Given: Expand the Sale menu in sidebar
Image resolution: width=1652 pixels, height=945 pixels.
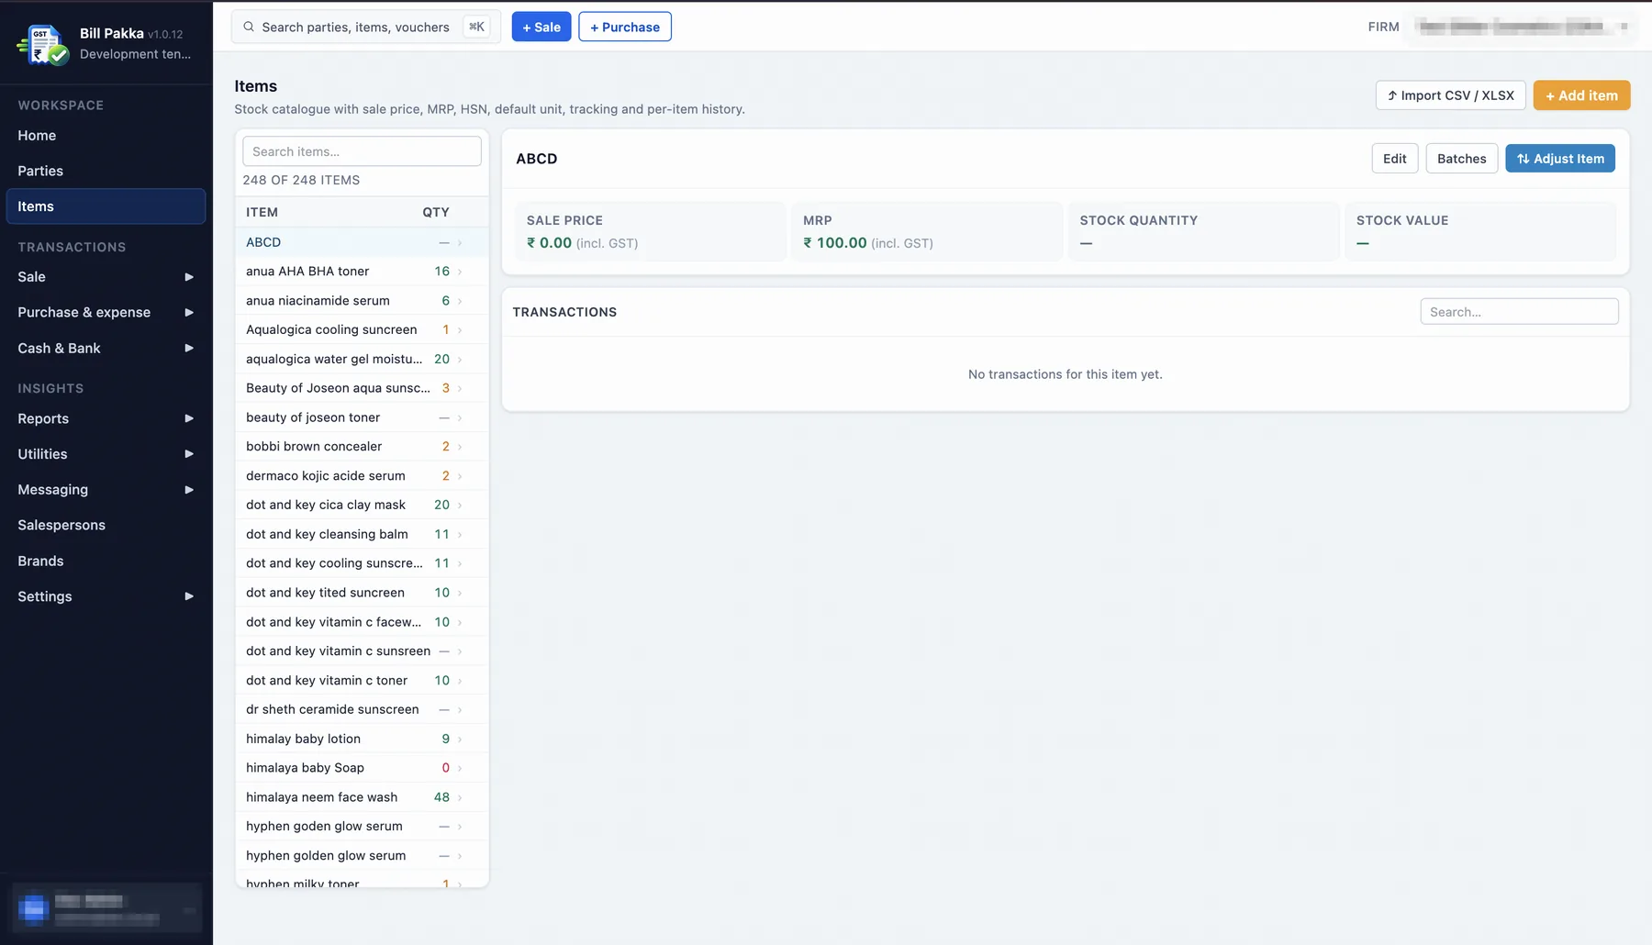Looking at the screenshot, I should click(106, 277).
